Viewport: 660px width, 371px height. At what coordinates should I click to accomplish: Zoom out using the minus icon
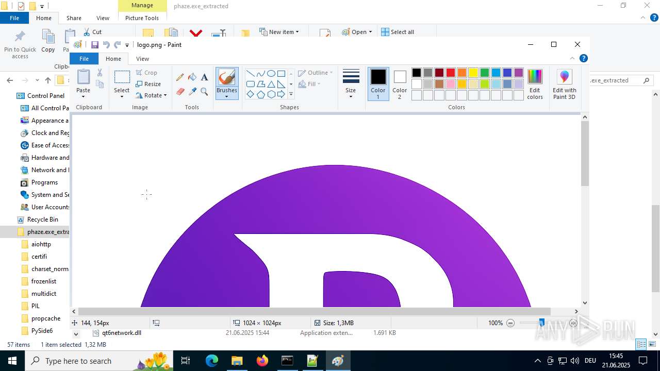pyautogui.click(x=510, y=323)
